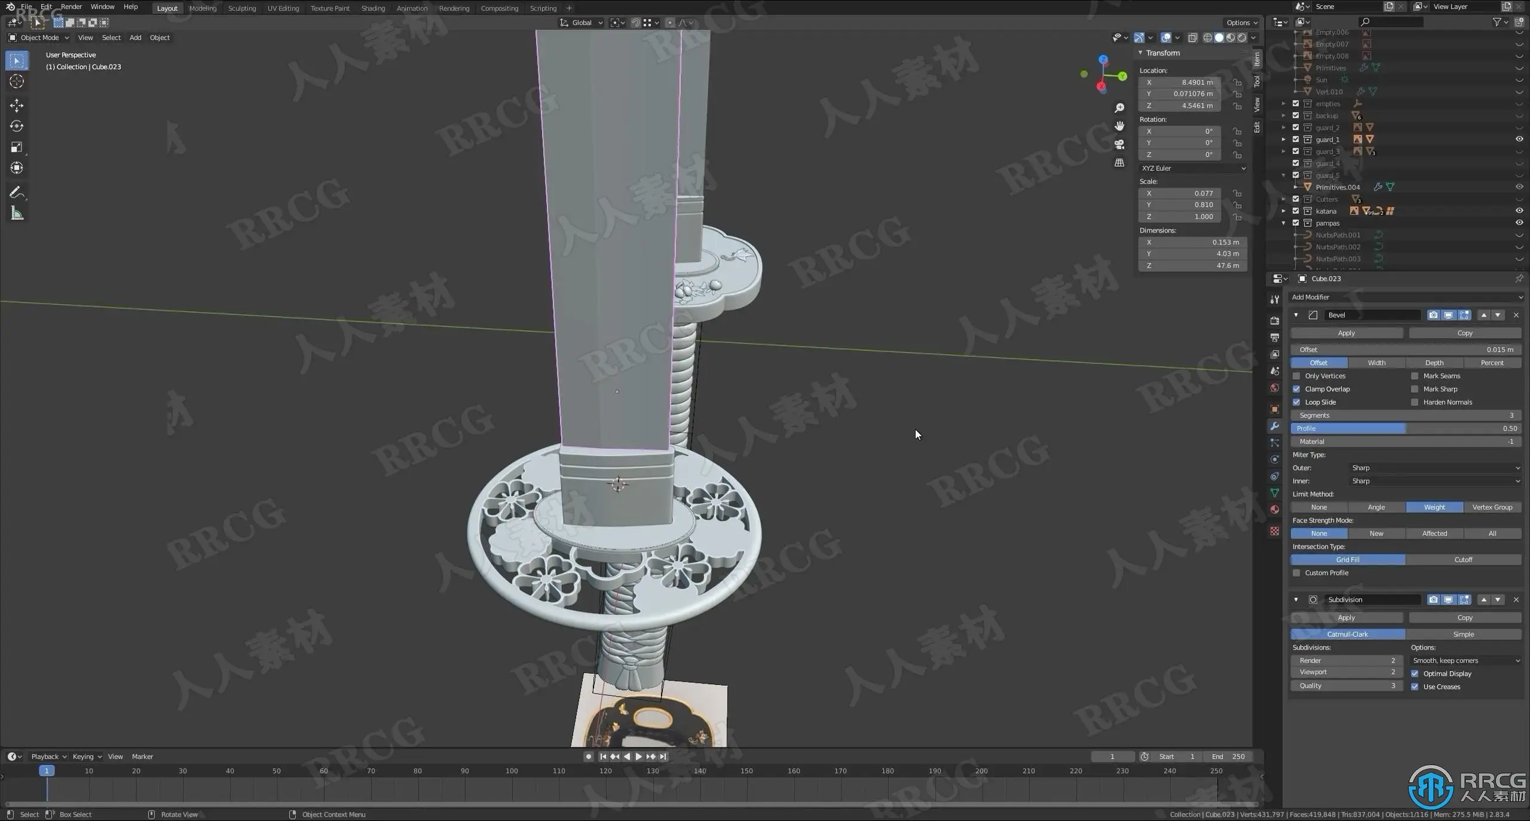Open the Render menu

point(71,7)
